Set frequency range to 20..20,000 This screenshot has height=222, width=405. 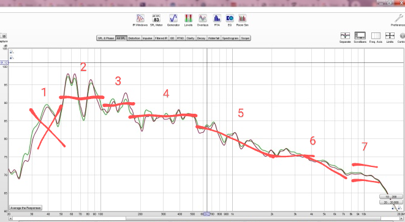392,202
